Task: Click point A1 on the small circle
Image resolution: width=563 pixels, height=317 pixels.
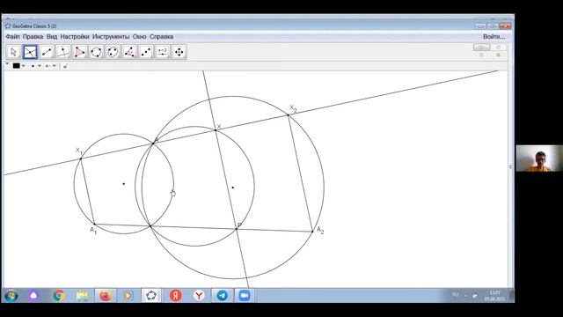Action: tap(94, 225)
